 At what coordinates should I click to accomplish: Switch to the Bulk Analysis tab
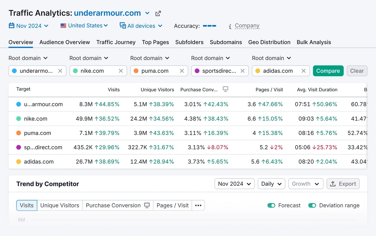[x=314, y=42]
